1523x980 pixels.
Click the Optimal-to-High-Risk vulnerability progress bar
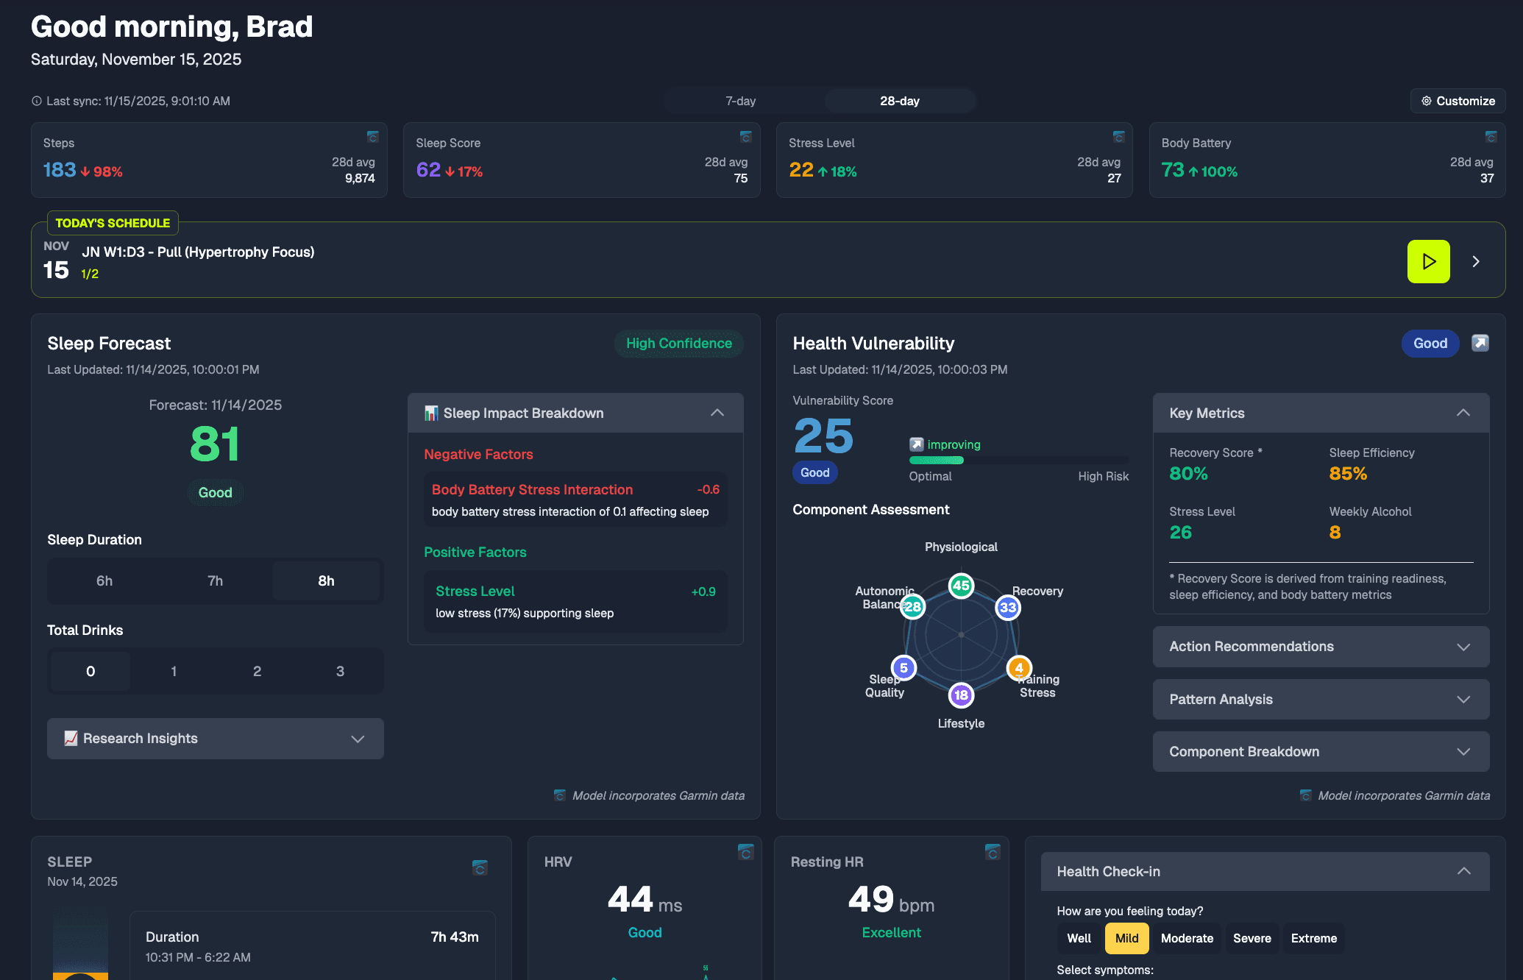coord(1019,460)
